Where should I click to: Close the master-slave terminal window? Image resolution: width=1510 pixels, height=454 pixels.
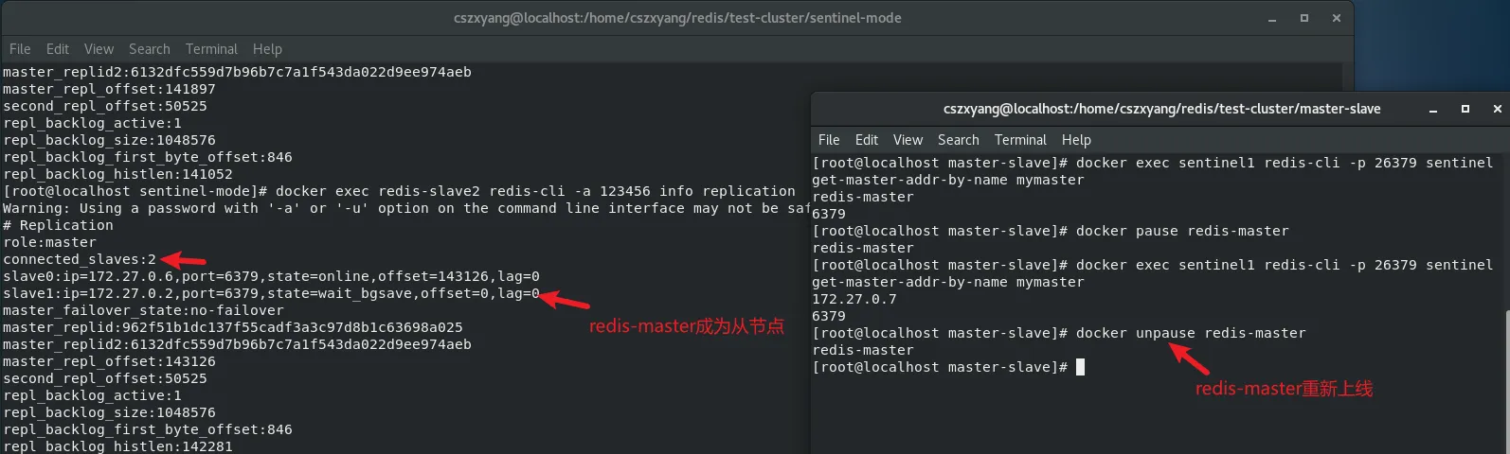tap(1498, 109)
